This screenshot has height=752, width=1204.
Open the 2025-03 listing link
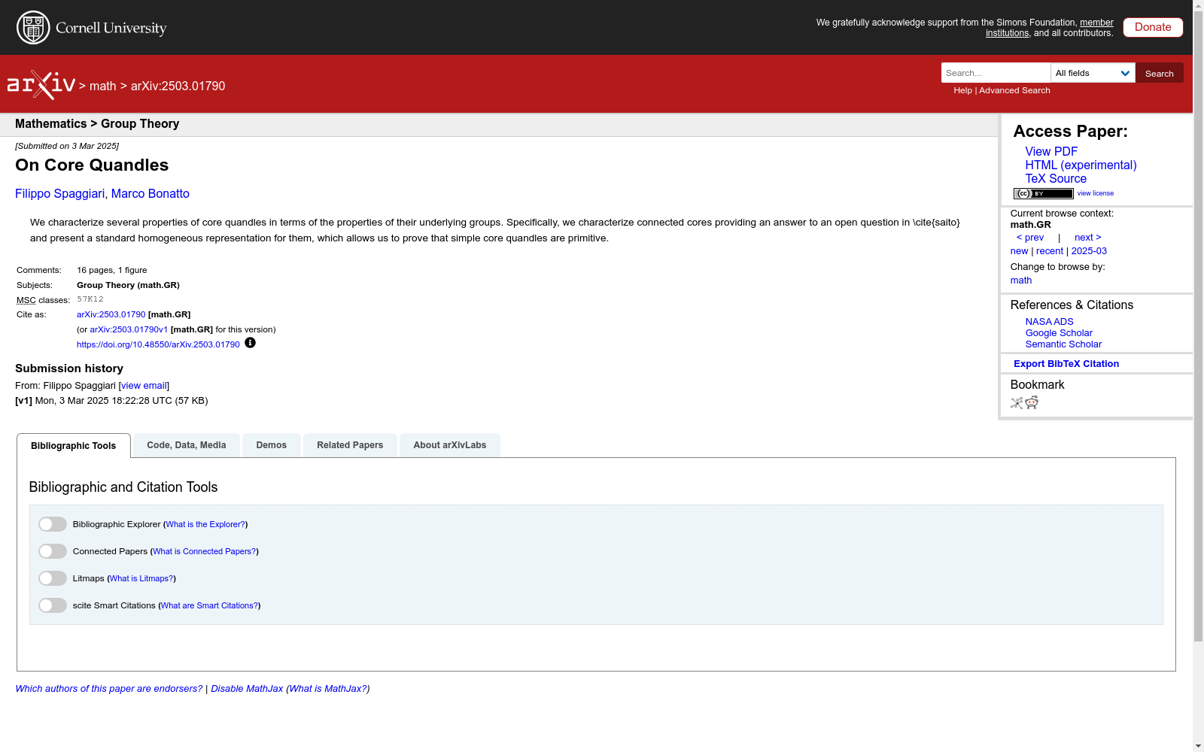tap(1089, 251)
